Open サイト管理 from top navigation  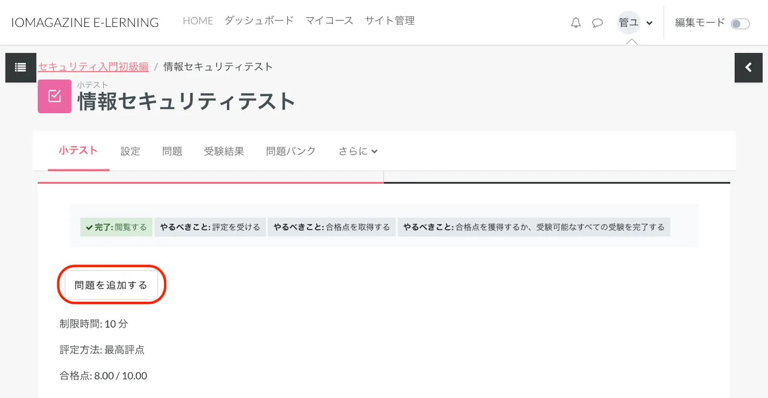point(389,21)
